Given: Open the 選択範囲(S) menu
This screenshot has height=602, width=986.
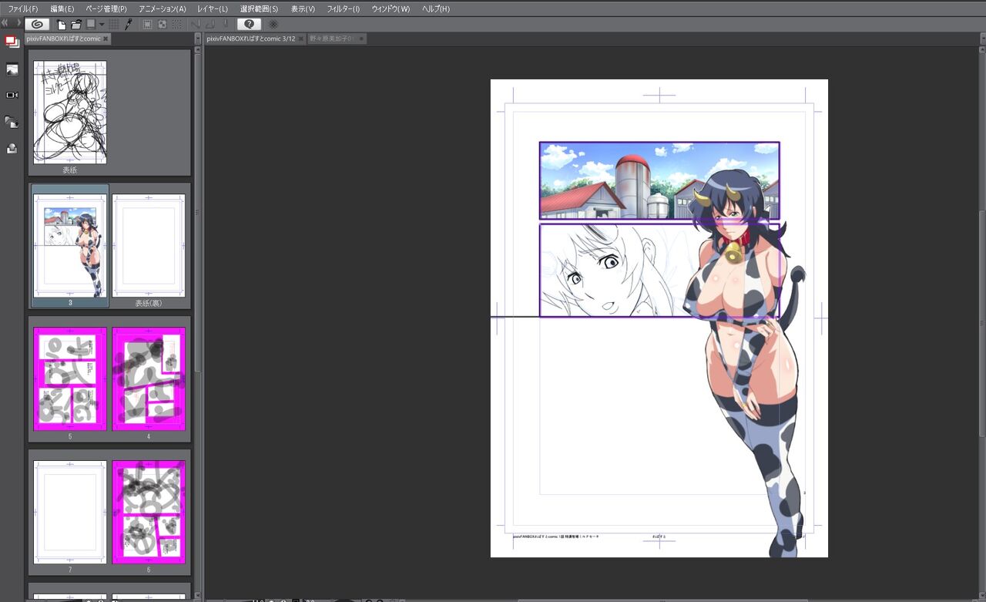Looking at the screenshot, I should click(x=259, y=8).
